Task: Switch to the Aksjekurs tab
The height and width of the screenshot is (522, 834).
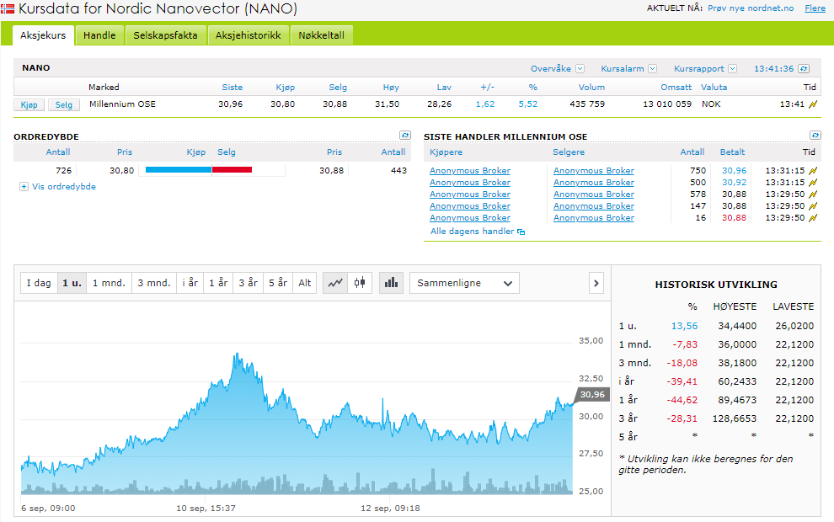Action: click(43, 35)
